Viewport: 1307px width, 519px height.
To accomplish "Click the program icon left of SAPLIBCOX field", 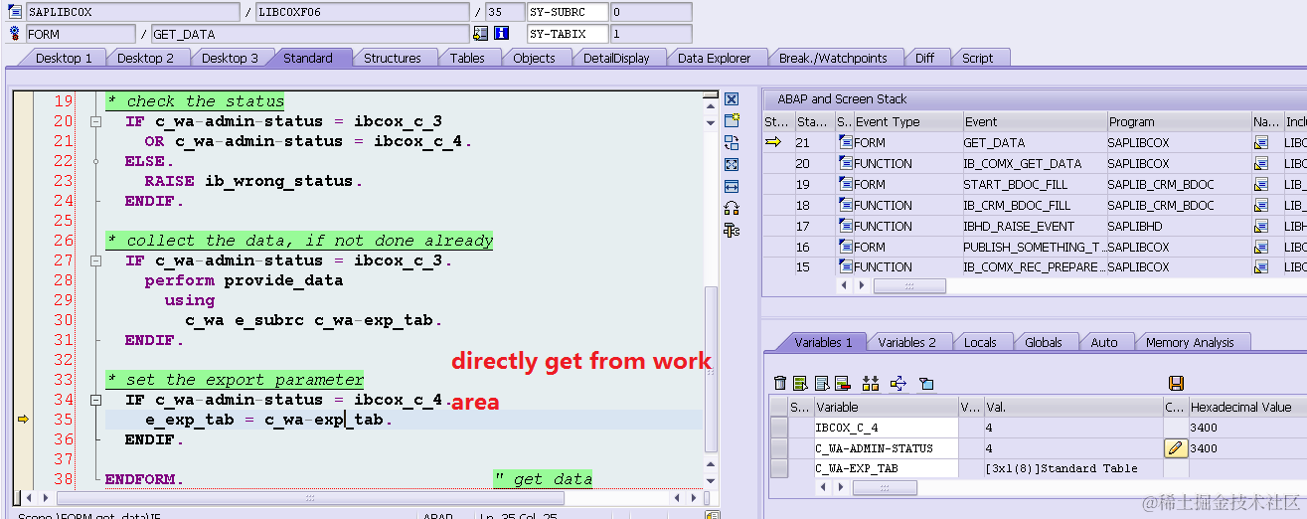I will point(15,12).
